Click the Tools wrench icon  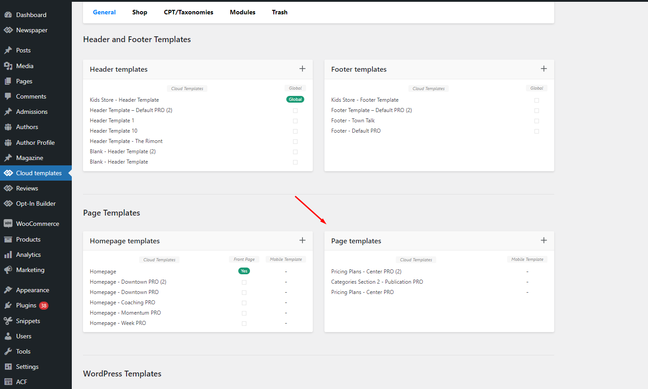[x=8, y=351]
